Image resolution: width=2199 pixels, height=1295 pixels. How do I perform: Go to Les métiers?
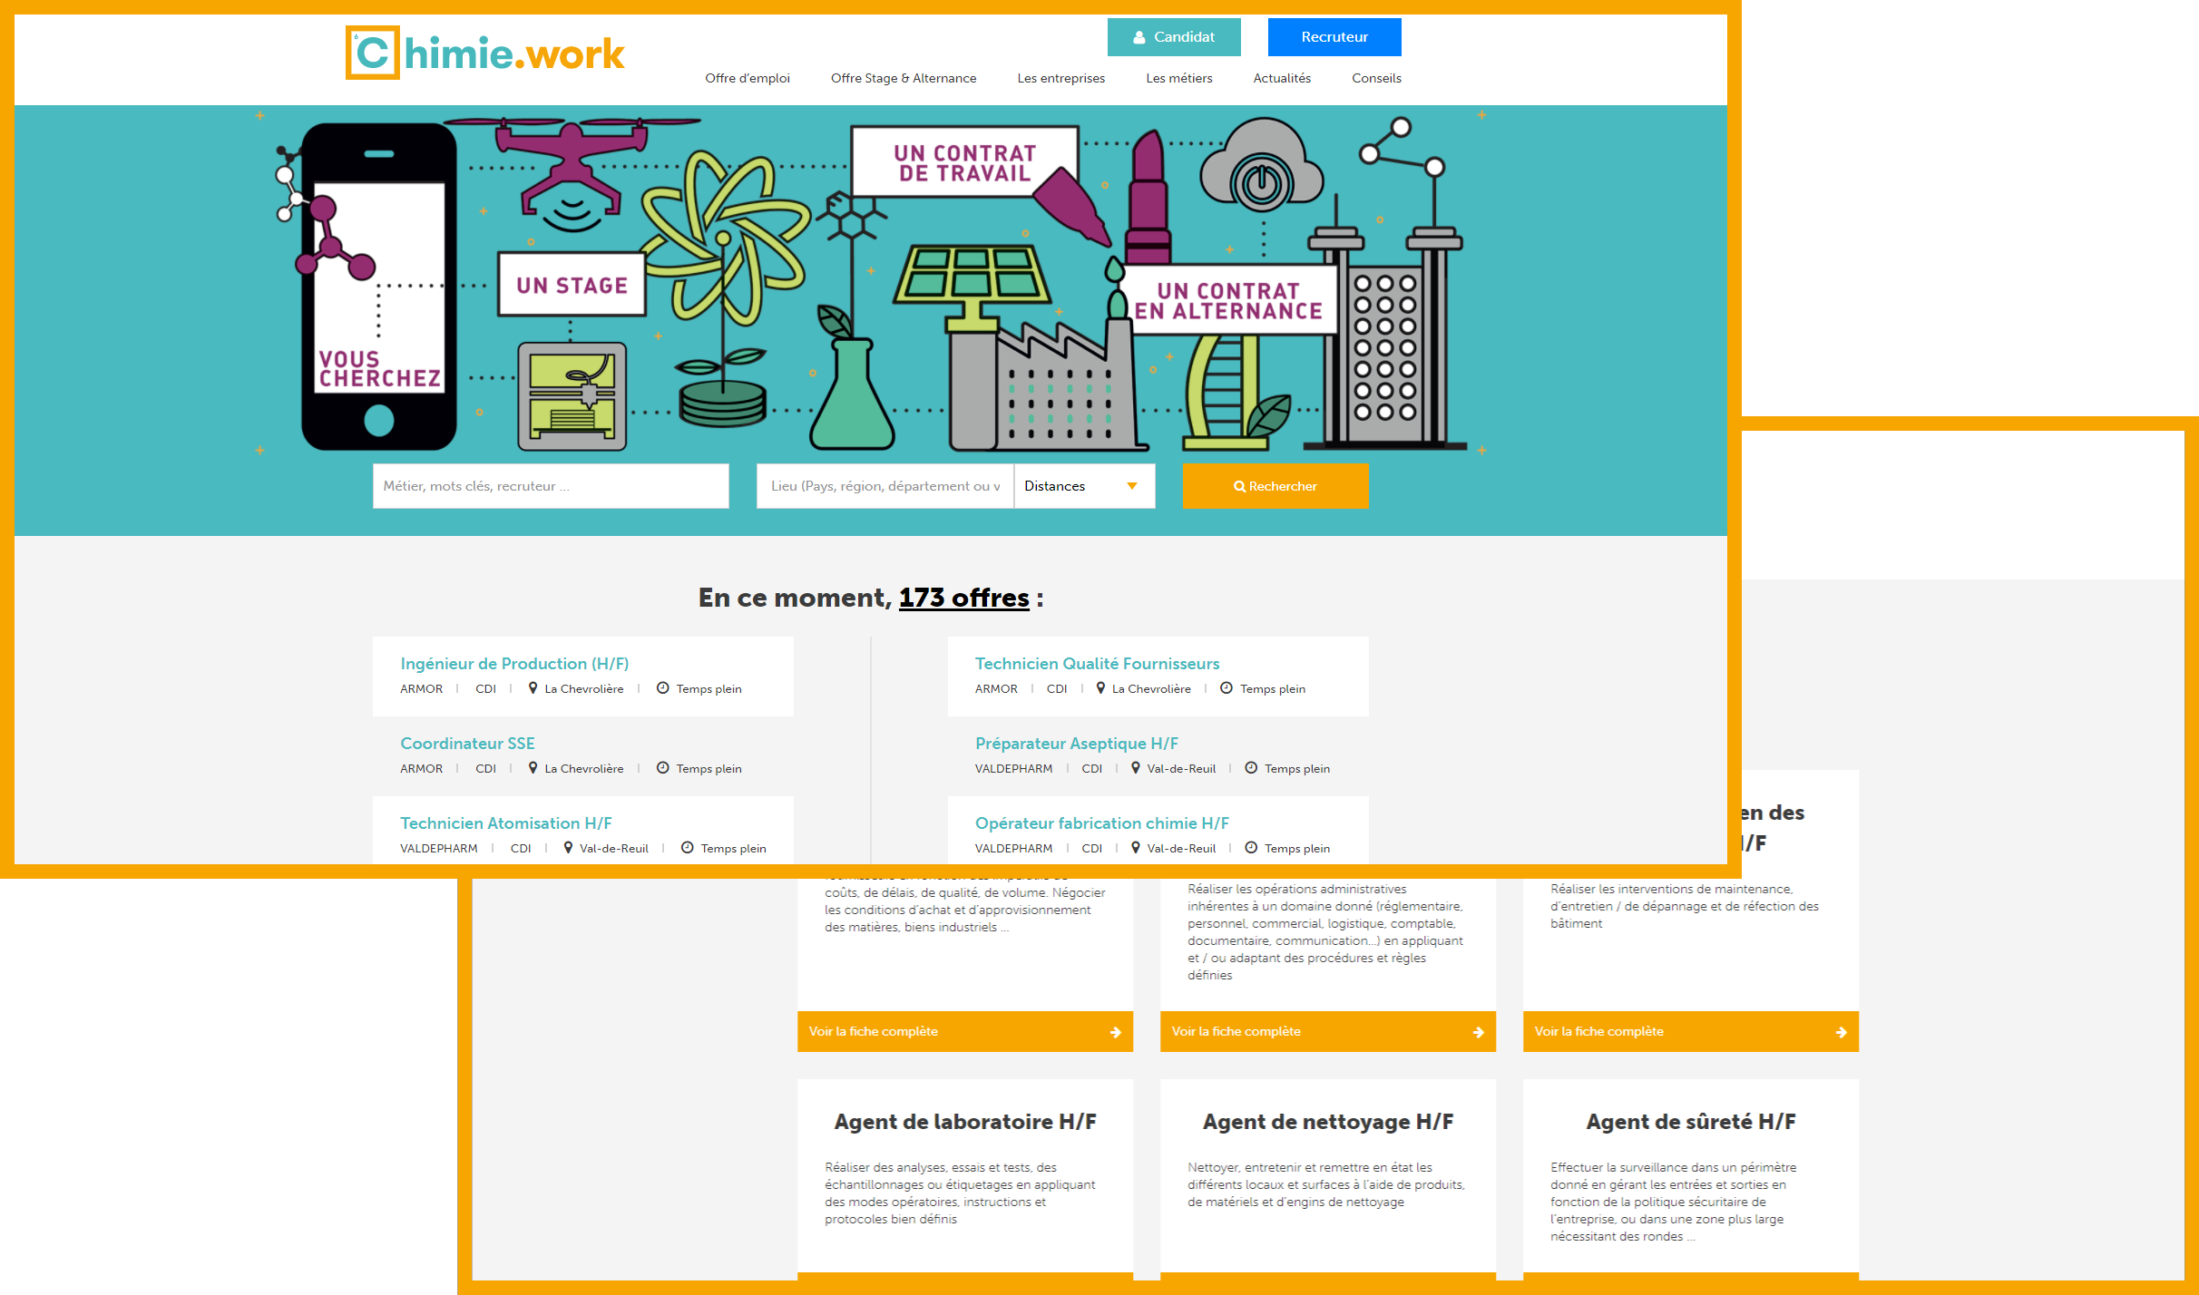[x=1179, y=78]
